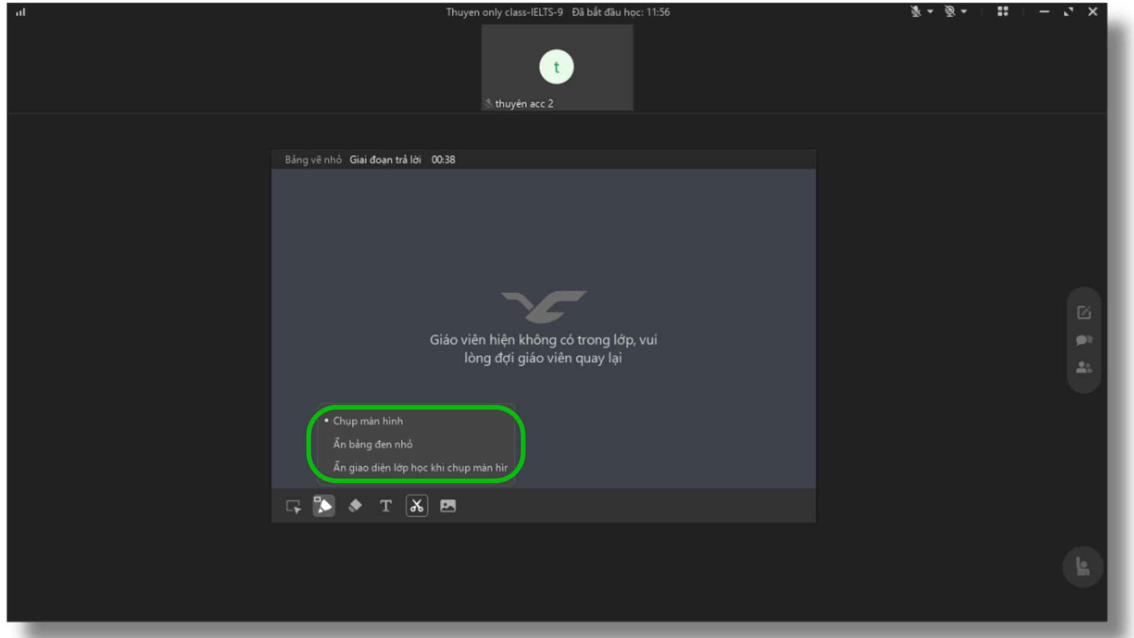This screenshot has height=638, width=1134.
Task: Toggle the disabled camera icon
Action: [x=950, y=12]
